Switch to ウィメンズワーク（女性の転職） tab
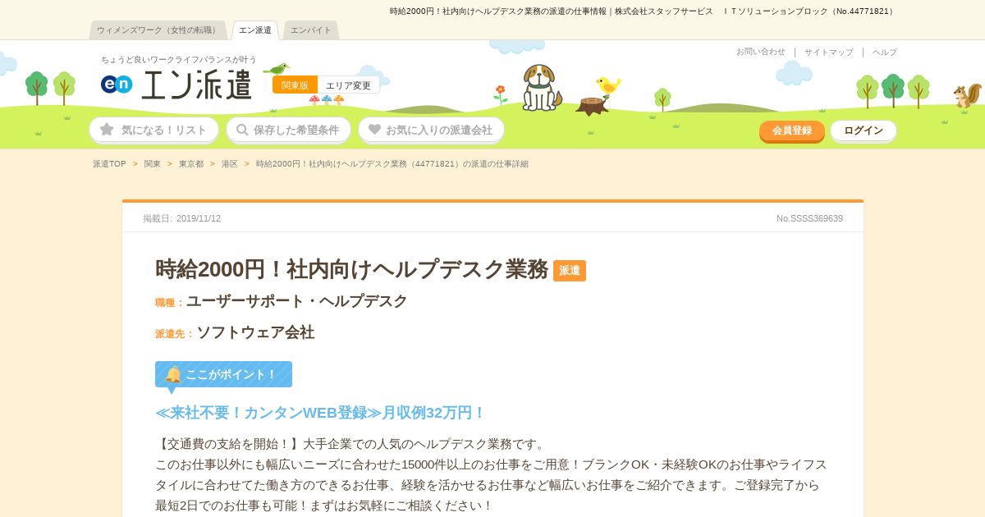This screenshot has height=517, width=985. [x=158, y=30]
